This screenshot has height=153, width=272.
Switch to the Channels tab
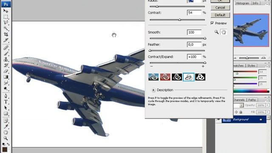tap(239, 100)
